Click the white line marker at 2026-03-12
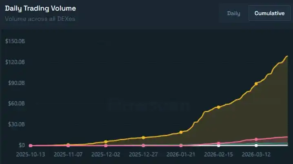 (x=256, y=145)
